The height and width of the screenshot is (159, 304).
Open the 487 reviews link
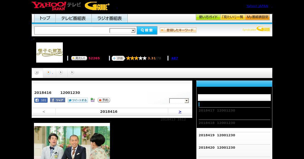[175, 58]
